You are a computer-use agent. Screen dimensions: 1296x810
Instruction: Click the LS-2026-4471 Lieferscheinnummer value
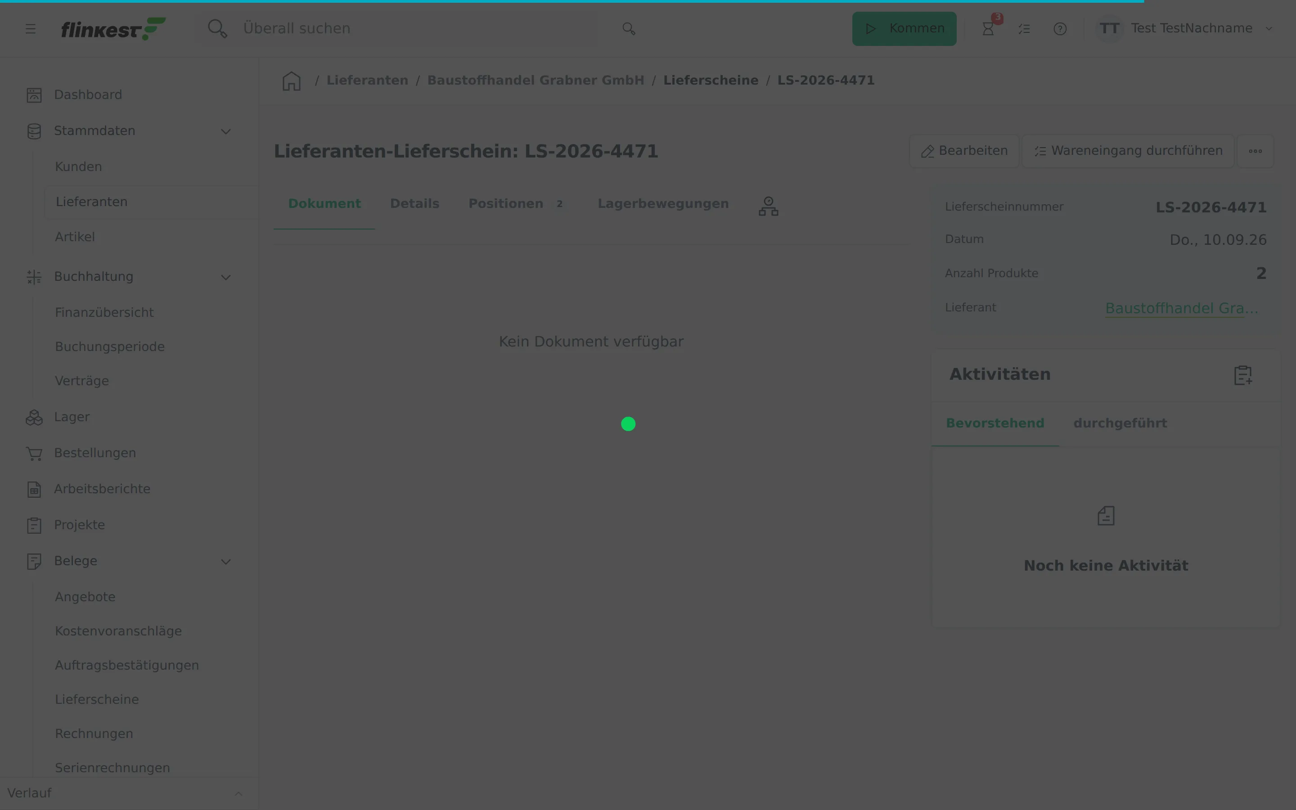[1211, 207]
